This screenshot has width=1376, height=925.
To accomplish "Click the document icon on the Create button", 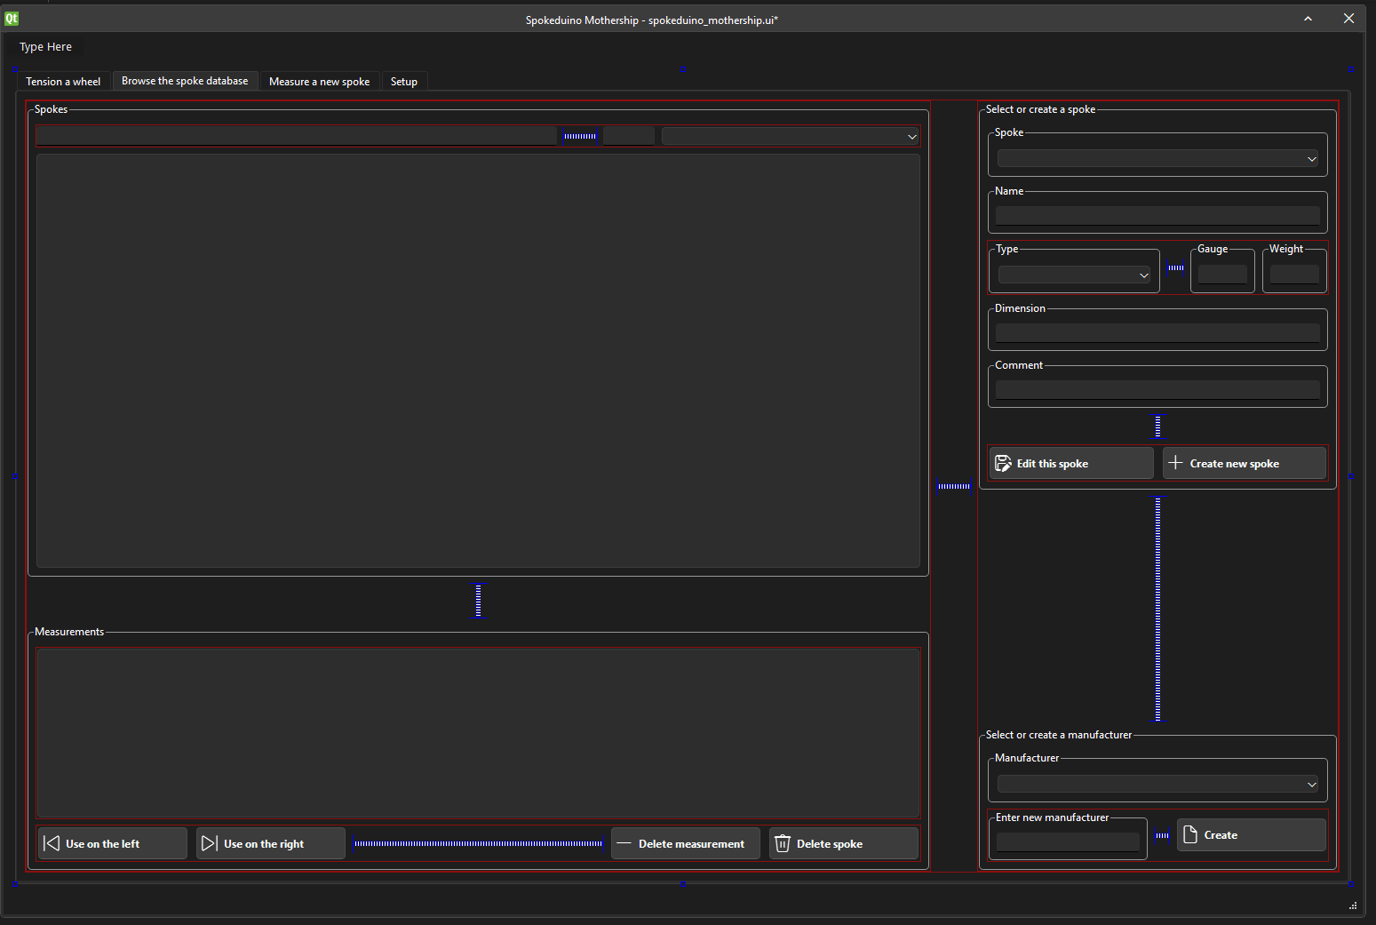I will (x=1190, y=834).
